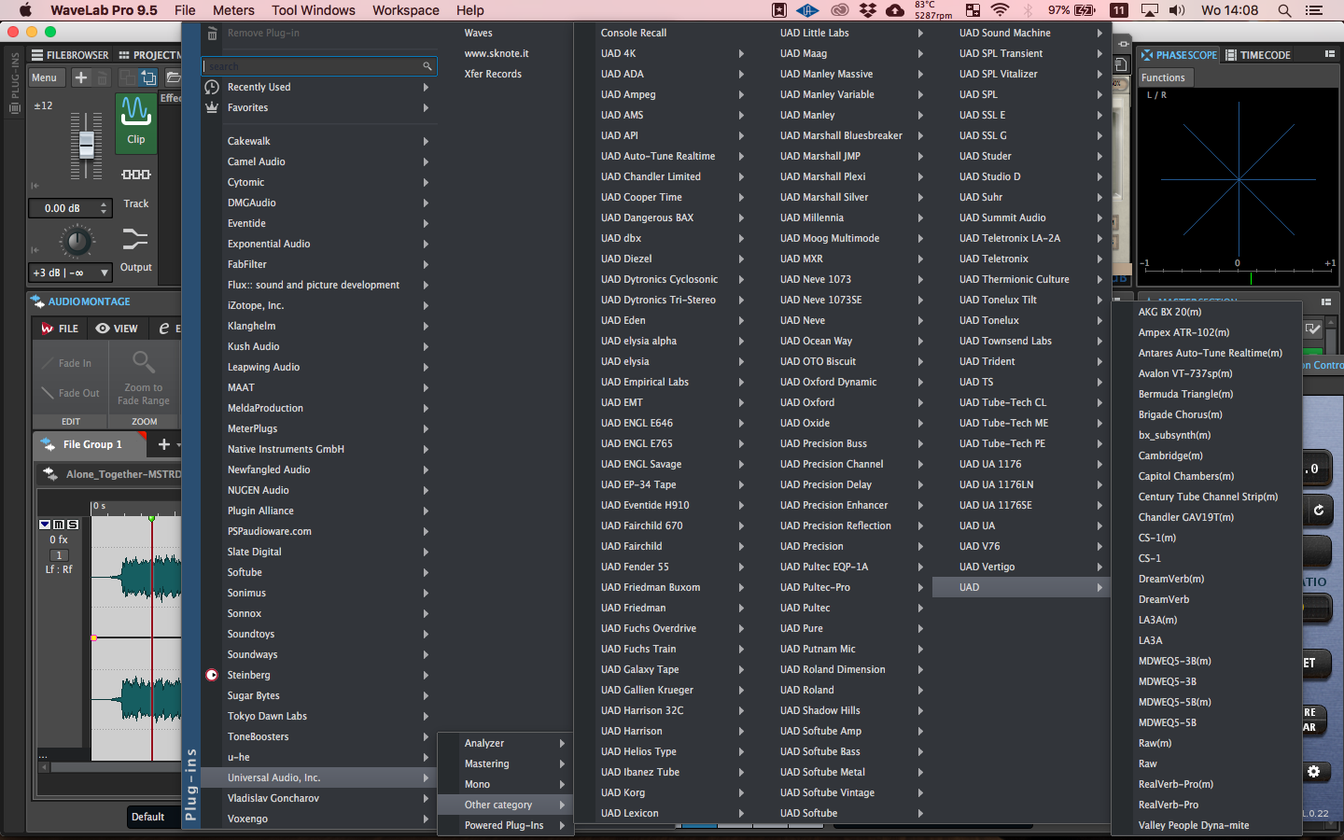Open the Dropbox menu bar icon

coord(868,10)
